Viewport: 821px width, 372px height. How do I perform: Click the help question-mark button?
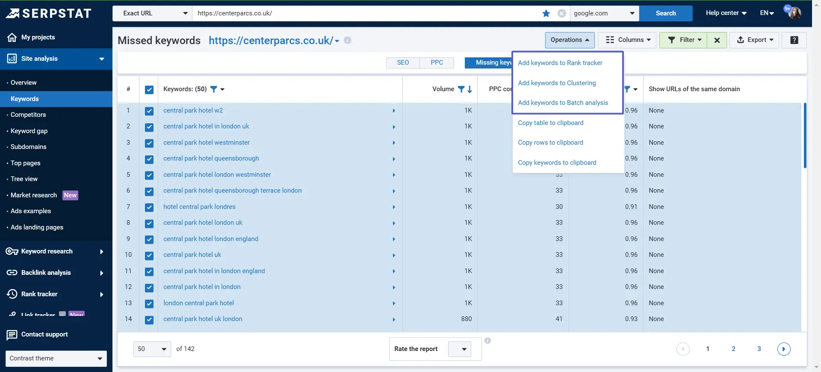[x=794, y=40]
